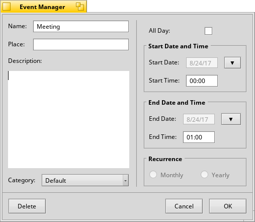Focus the empty Place text field
The width and height of the screenshot is (255, 222).
(x=81, y=45)
